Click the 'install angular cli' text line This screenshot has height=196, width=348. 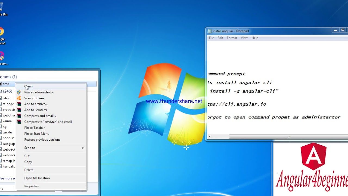[240, 82]
